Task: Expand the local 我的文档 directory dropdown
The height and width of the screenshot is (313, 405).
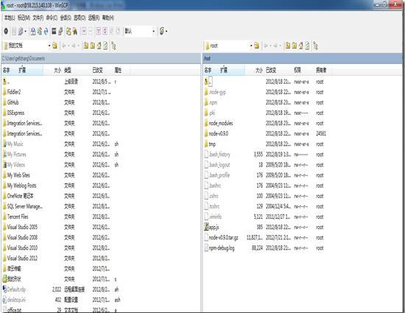Action: pyautogui.click(x=49, y=46)
